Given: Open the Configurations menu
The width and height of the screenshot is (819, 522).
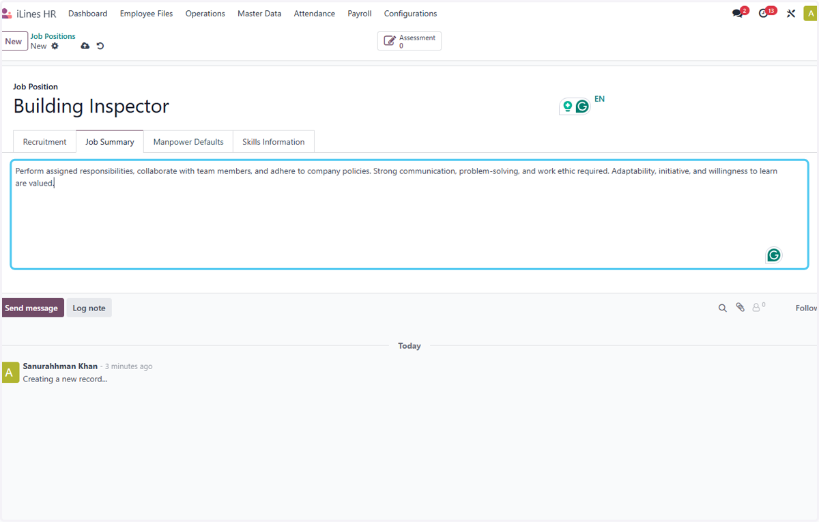Looking at the screenshot, I should (x=410, y=14).
